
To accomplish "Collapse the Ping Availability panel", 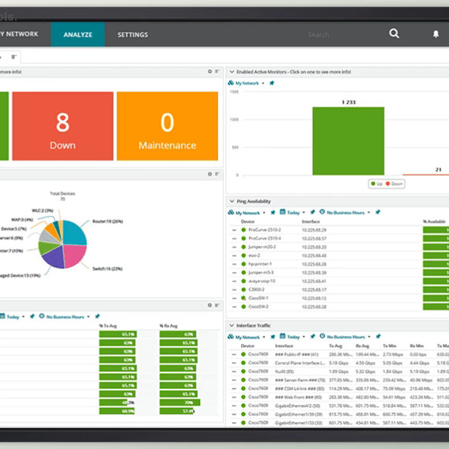I will pyautogui.click(x=232, y=202).
